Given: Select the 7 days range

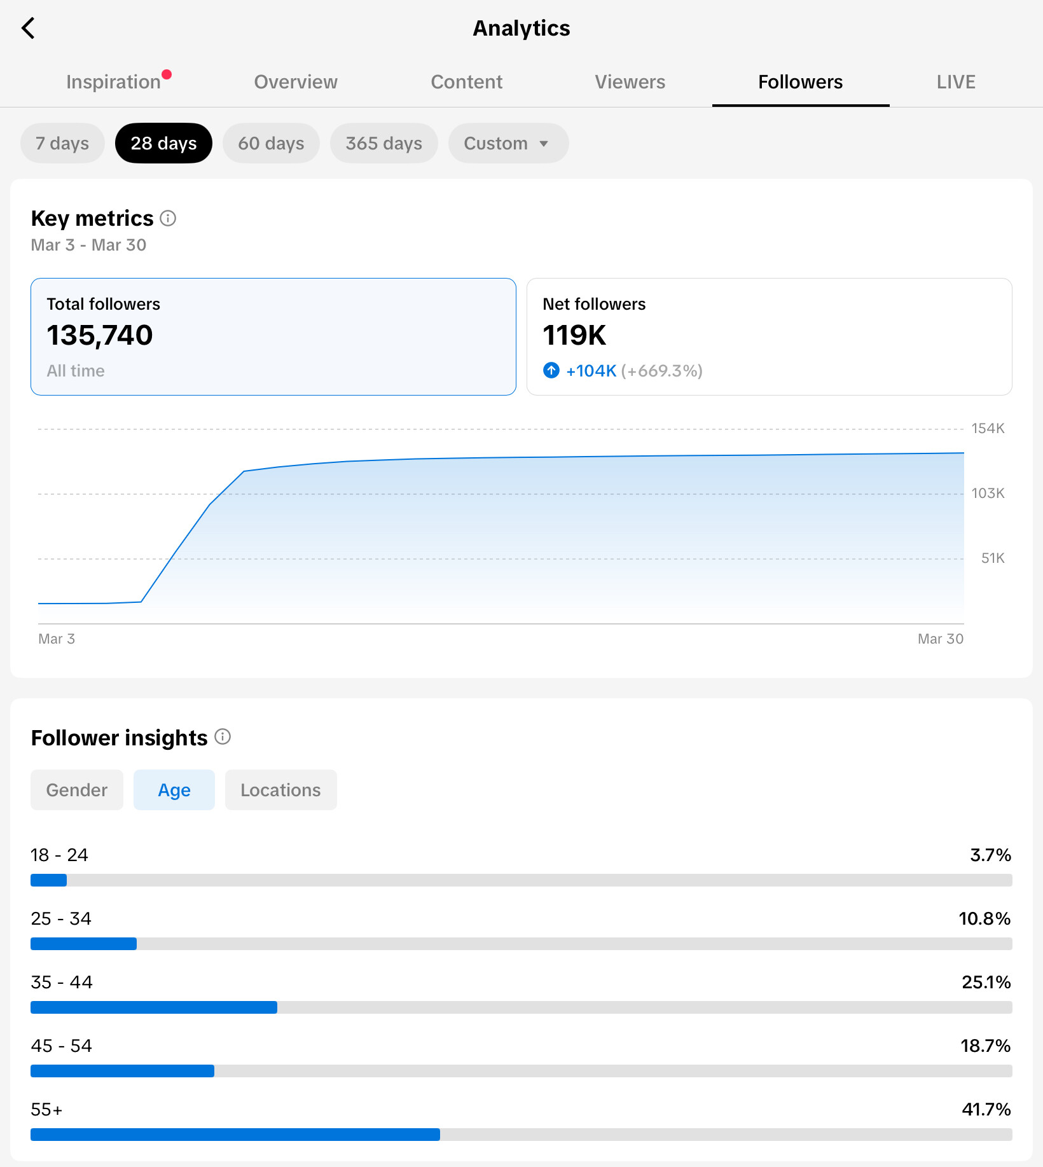Looking at the screenshot, I should coord(62,143).
